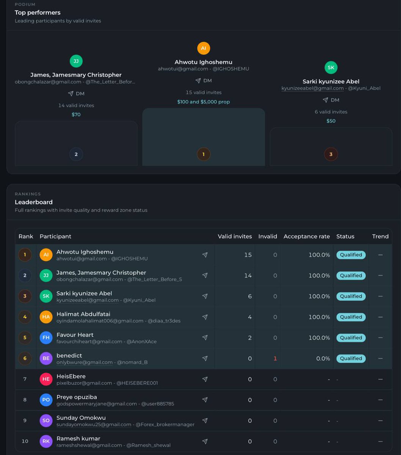Click the $70 reward text

coord(76,115)
